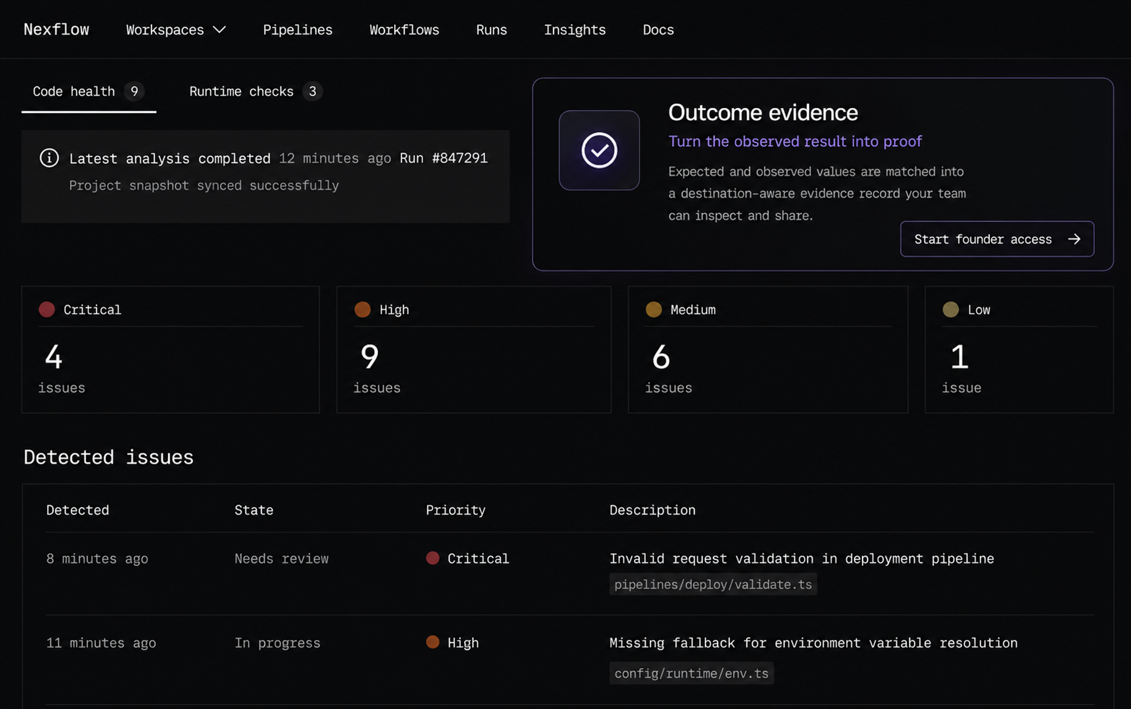
Task: Select the Code health tab
Action: coord(89,91)
